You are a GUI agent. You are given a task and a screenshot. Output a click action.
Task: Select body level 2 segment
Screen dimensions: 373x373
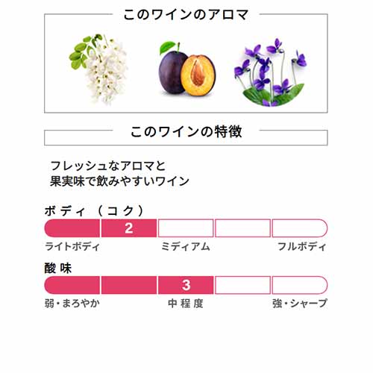(x=129, y=228)
